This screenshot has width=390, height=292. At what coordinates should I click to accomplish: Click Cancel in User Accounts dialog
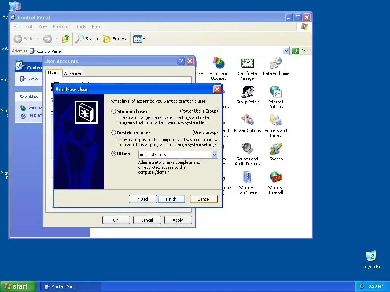[x=147, y=220]
